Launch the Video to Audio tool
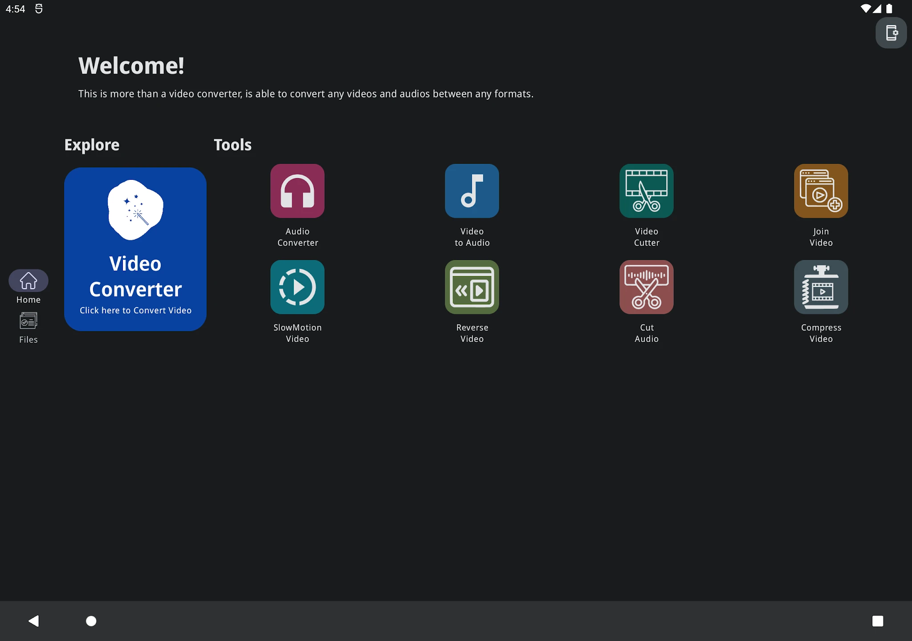Screen dimensions: 912x641 472,191
